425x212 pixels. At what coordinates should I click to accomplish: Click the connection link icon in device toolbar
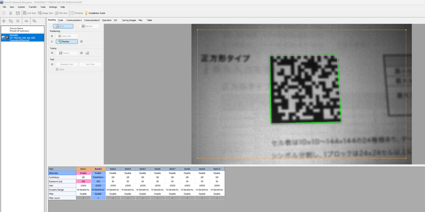pyautogui.click(x=26, y=21)
